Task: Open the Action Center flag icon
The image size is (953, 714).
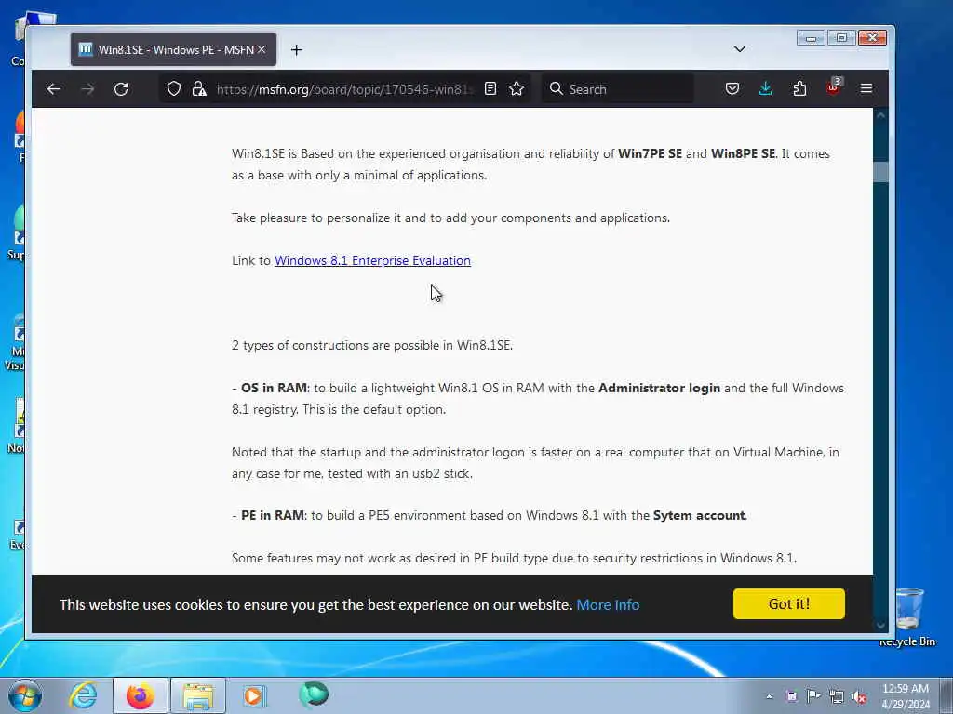Action: (813, 696)
